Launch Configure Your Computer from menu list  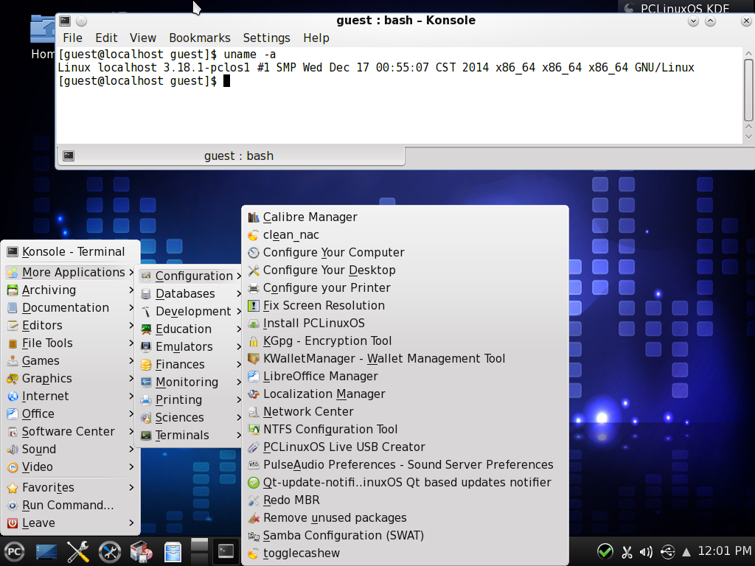(x=405, y=253)
